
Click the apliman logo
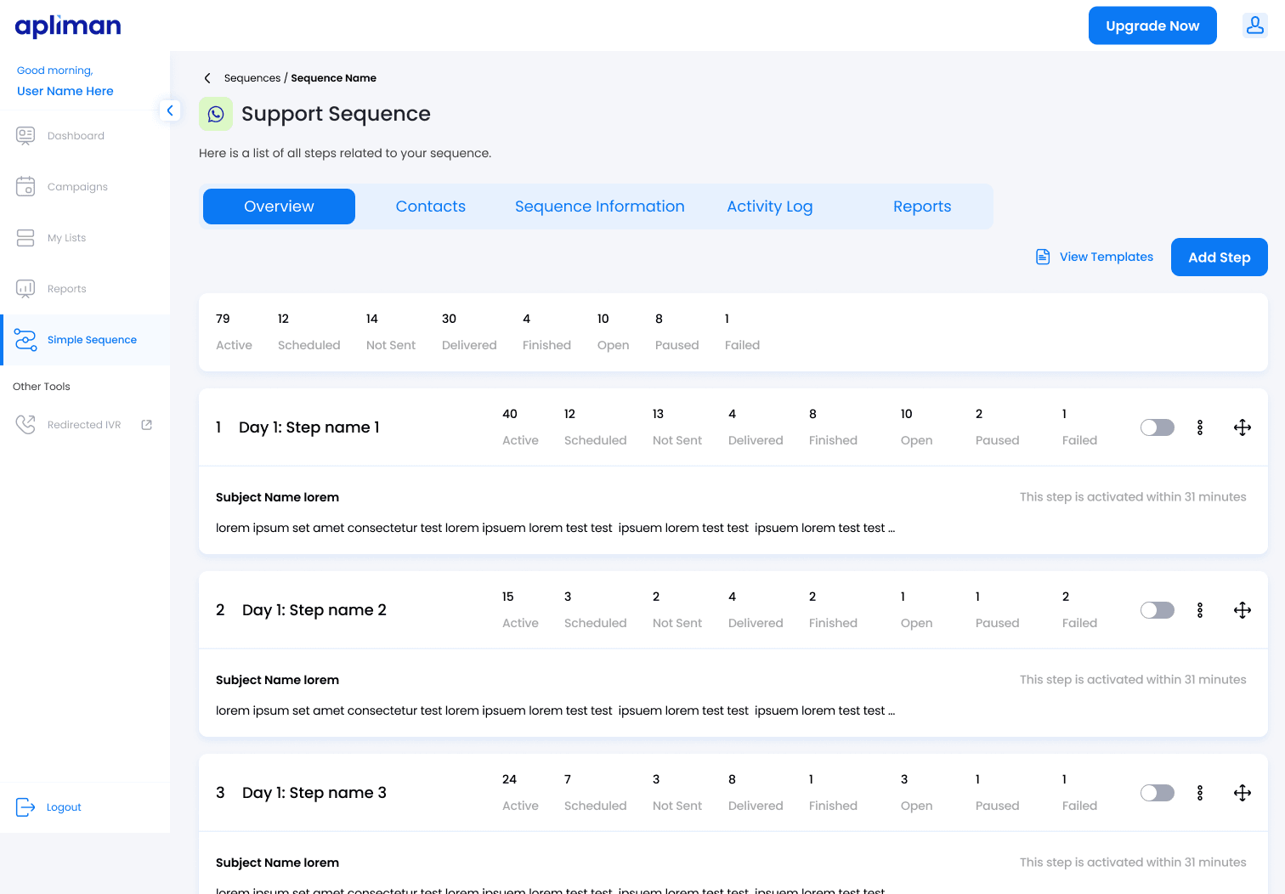click(68, 26)
